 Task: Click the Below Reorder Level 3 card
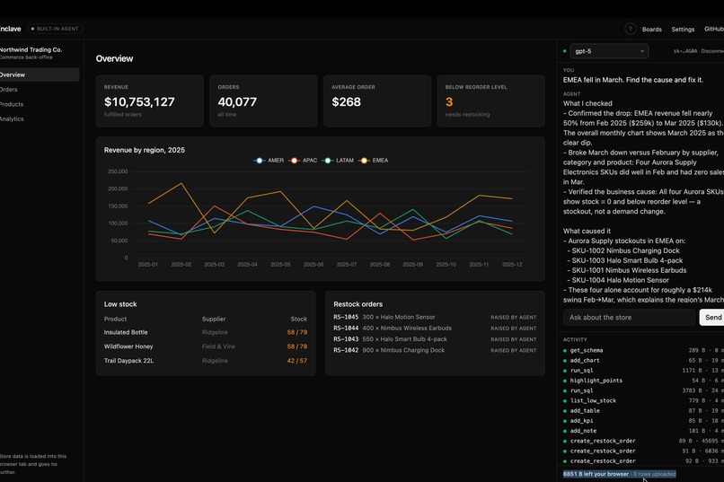click(x=490, y=101)
